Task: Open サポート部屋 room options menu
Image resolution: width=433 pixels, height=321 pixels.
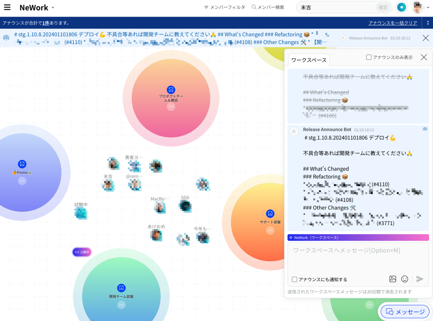Action: click(270, 231)
